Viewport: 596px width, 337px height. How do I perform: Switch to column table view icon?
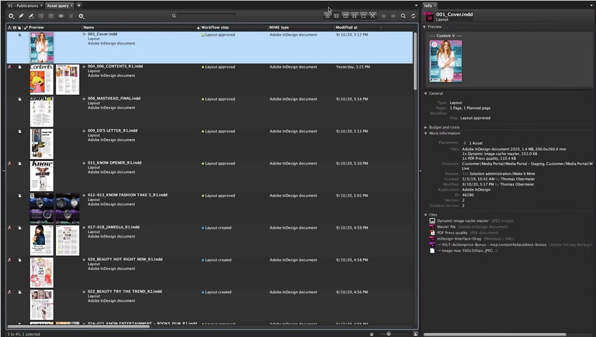click(x=345, y=15)
